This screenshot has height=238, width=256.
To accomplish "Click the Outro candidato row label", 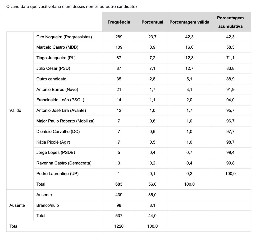I will [x=51, y=79].
